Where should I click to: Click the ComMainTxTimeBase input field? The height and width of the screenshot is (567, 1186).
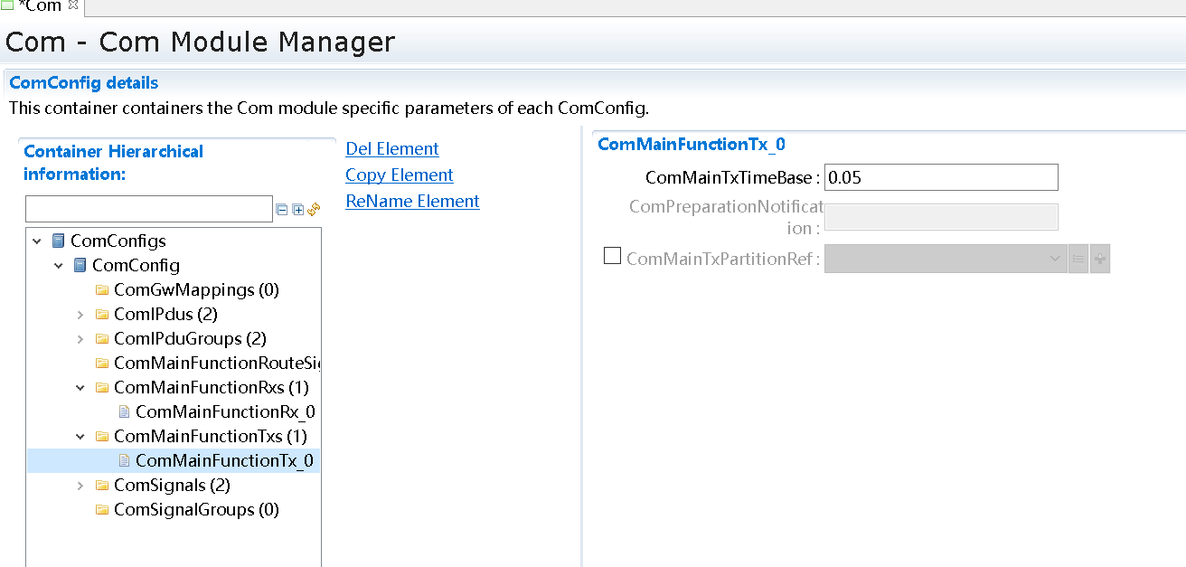[940, 177]
